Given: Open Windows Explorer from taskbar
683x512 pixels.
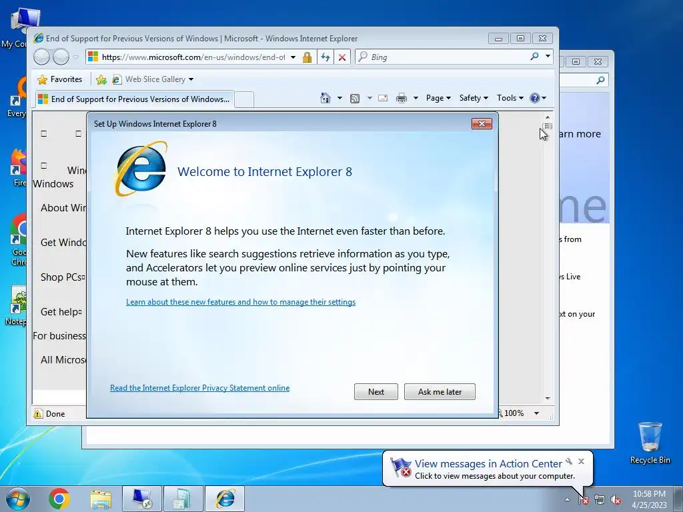Looking at the screenshot, I should tap(101, 499).
